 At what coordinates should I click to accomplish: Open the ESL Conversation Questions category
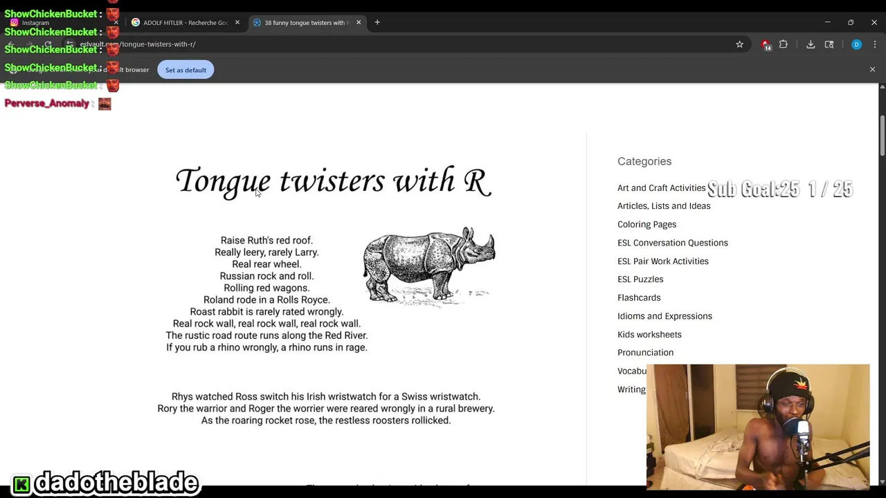(672, 243)
